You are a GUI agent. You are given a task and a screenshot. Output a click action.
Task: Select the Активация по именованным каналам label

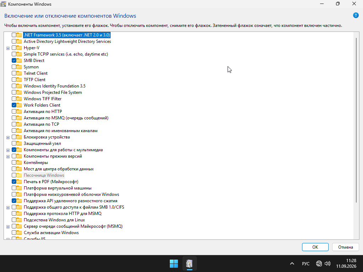(60, 131)
